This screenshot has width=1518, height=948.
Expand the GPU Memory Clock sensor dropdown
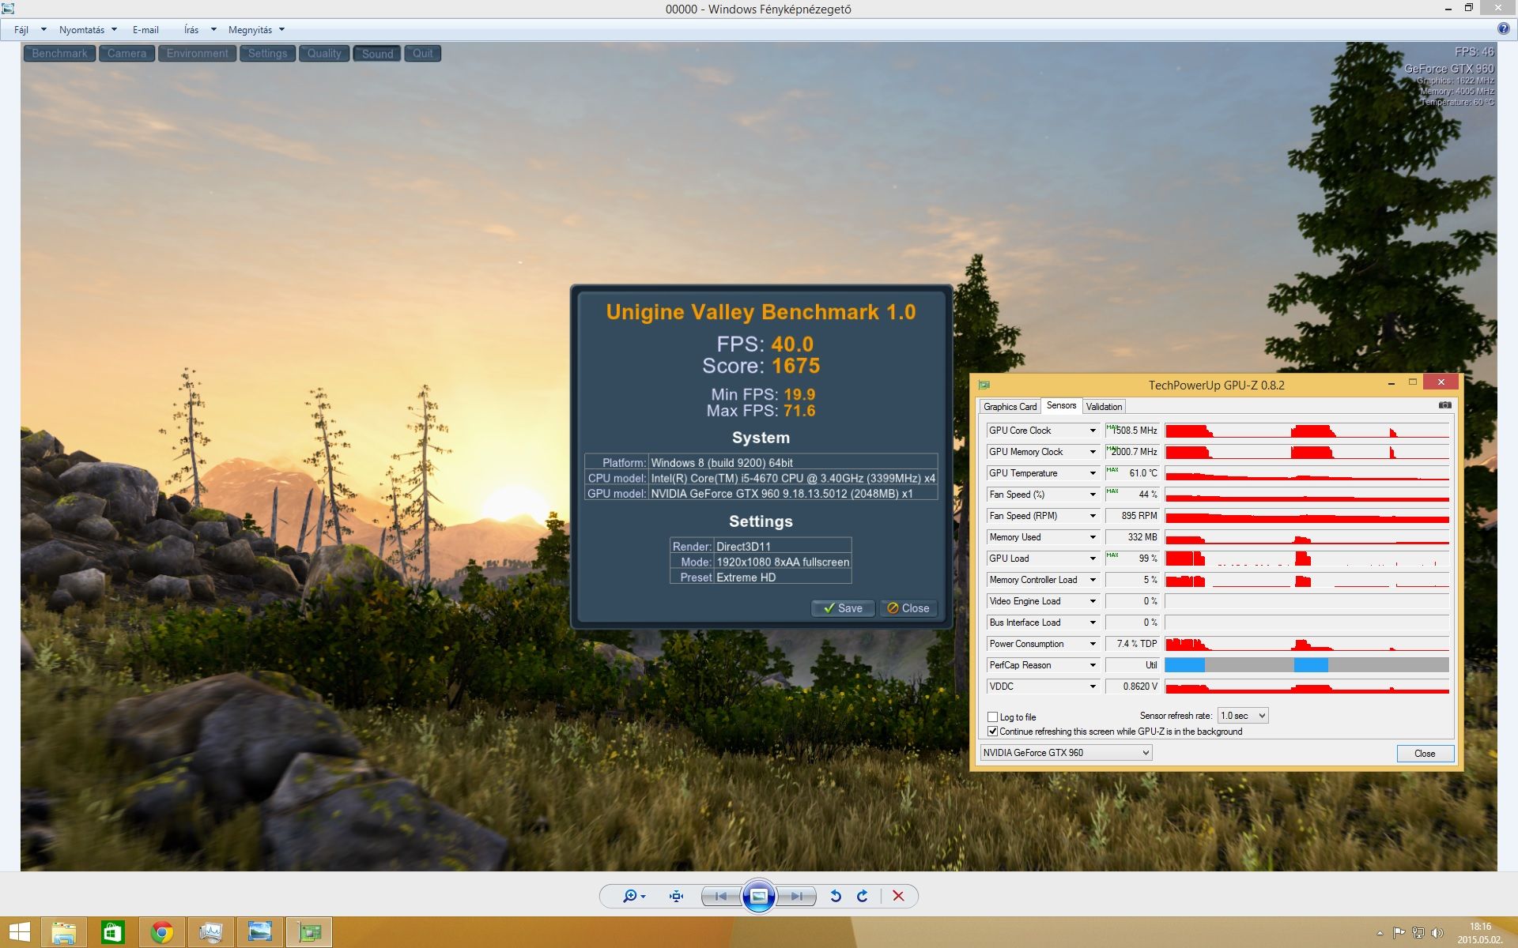pos(1093,452)
